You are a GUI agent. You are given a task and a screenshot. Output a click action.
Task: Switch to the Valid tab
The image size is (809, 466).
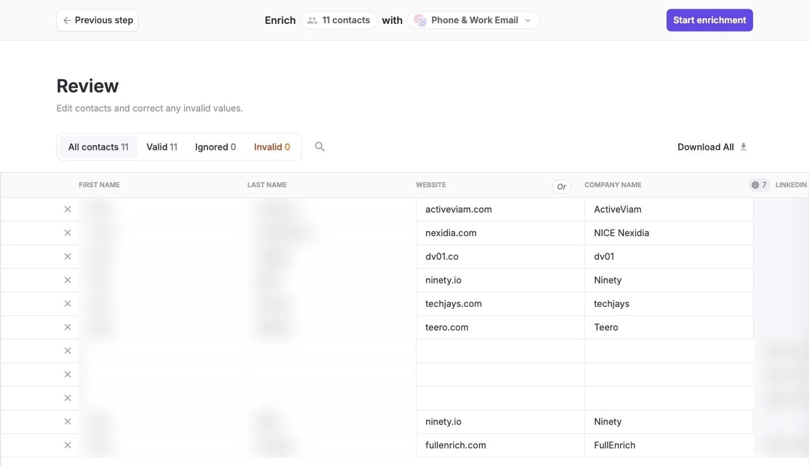[x=162, y=147]
